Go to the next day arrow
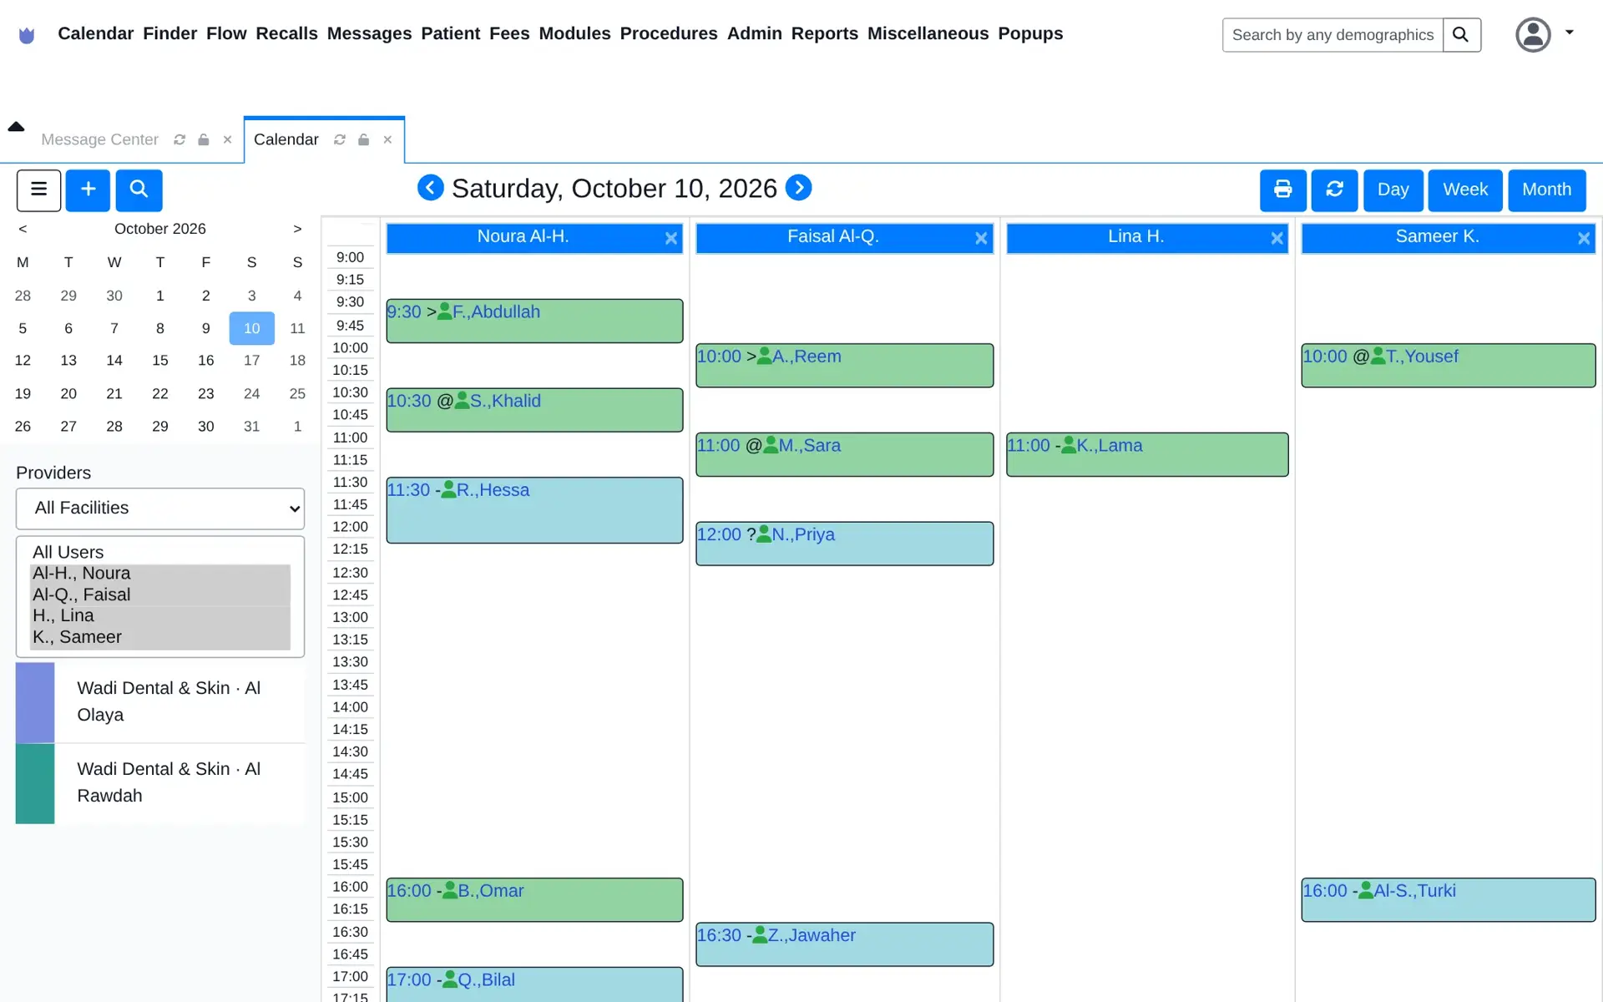Screen dimensions: 1603x1002 pos(798,188)
